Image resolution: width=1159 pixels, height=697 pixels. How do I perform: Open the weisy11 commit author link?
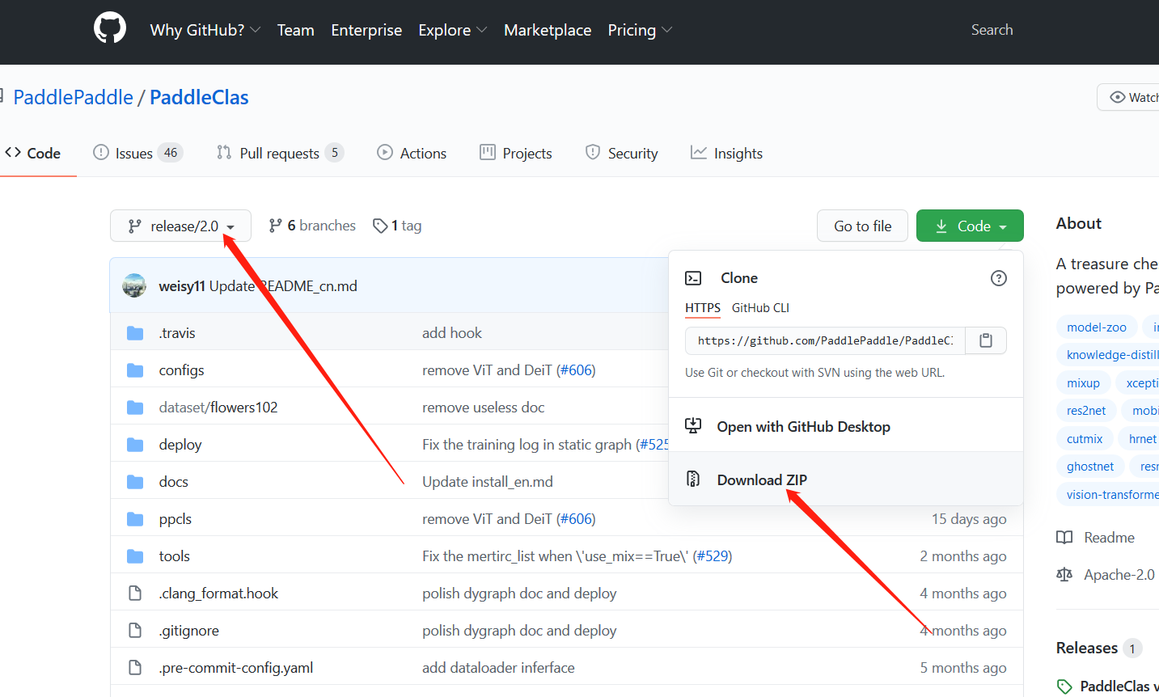pyautogui.click(x=182, y=286)
